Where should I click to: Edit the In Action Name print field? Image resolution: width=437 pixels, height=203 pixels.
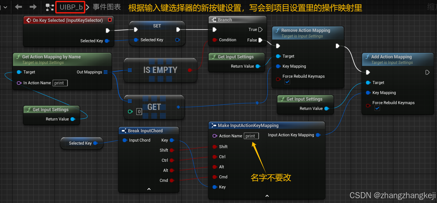60,83
